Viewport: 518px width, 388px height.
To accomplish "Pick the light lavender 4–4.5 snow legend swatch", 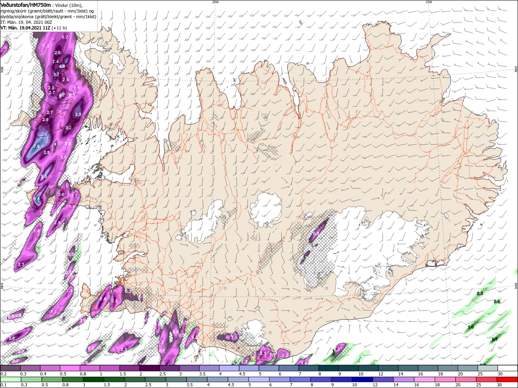I will [228, 368].
